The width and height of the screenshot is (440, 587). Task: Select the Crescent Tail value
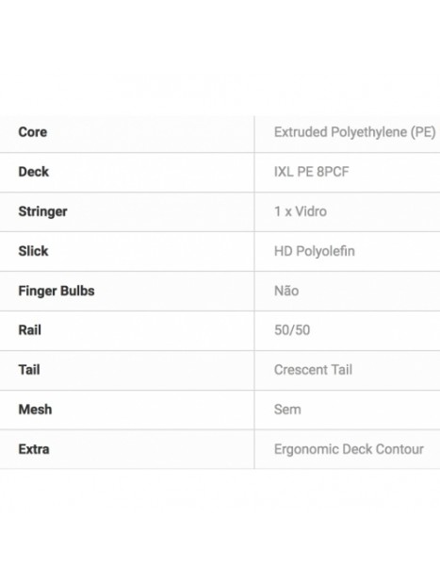click(x=313, y=370)
